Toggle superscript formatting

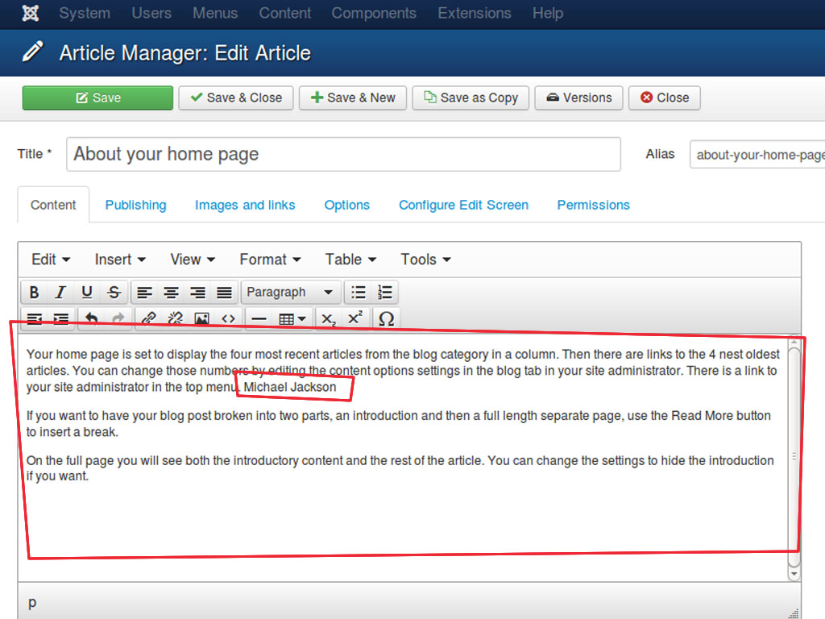(x=355, y=319)
